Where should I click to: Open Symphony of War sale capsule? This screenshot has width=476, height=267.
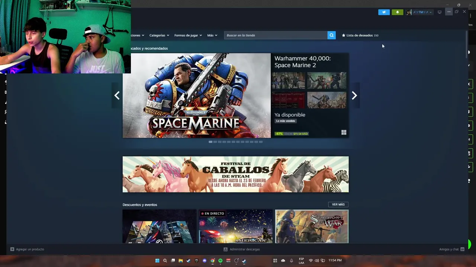point(312,227)
